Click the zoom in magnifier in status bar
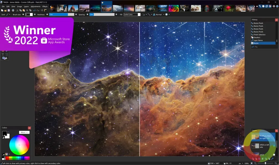This screenshot has width=279, height=165. (x=276, y=163)
